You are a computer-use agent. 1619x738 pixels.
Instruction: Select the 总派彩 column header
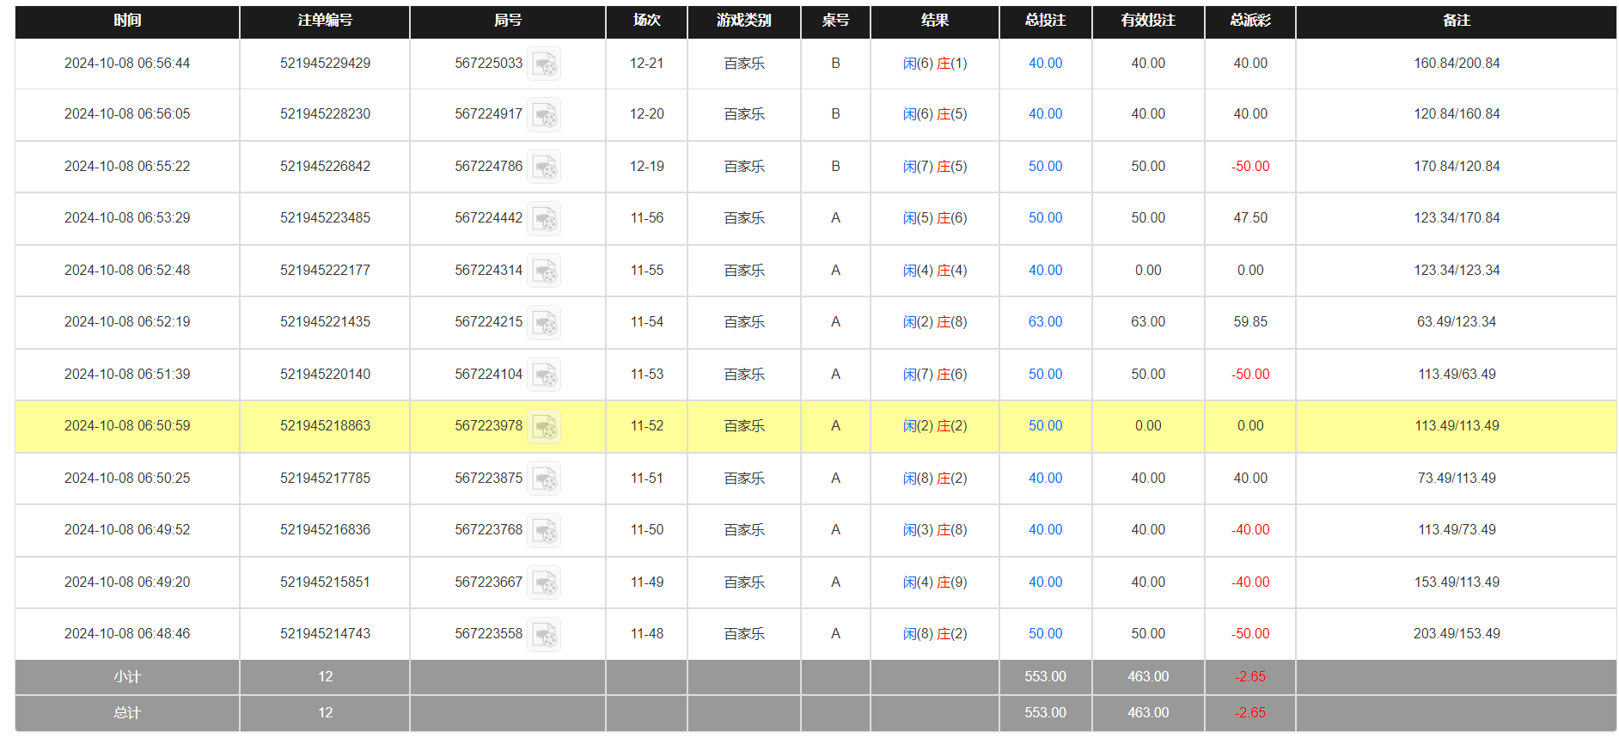1249,21
